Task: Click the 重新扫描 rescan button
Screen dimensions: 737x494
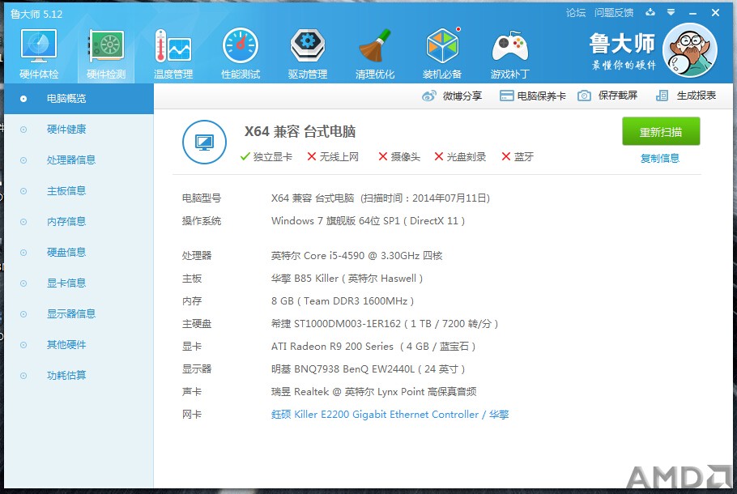Action: pyautogui.click(x=661, y=132)
